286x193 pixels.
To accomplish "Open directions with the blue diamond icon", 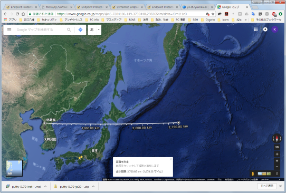I will (x=80, y=30).
